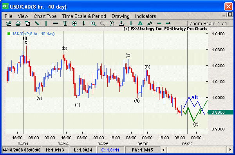
Task: Click the 05/22 date axis label
Action: coord(187,144)
